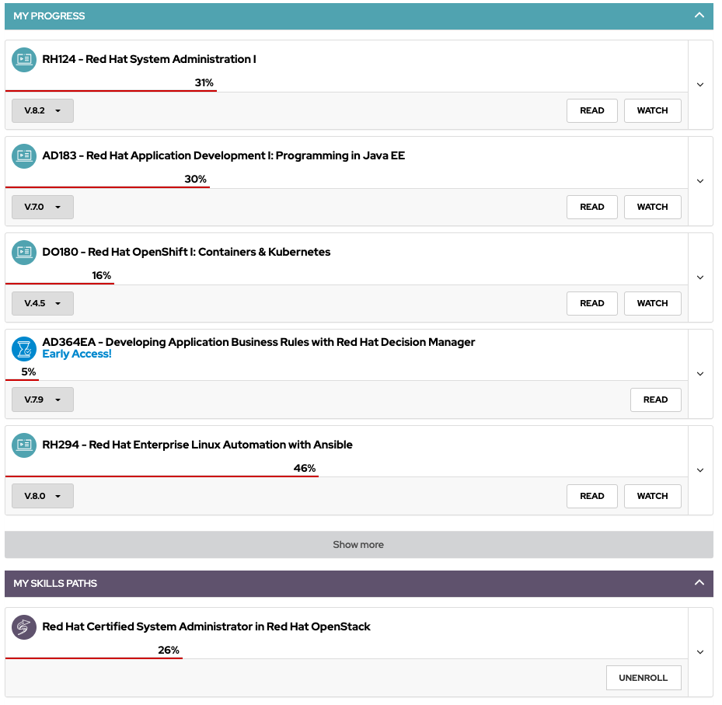Click the RH124 course video icon
The height and width of the screenshot is (705, 722).
[23, 60]
